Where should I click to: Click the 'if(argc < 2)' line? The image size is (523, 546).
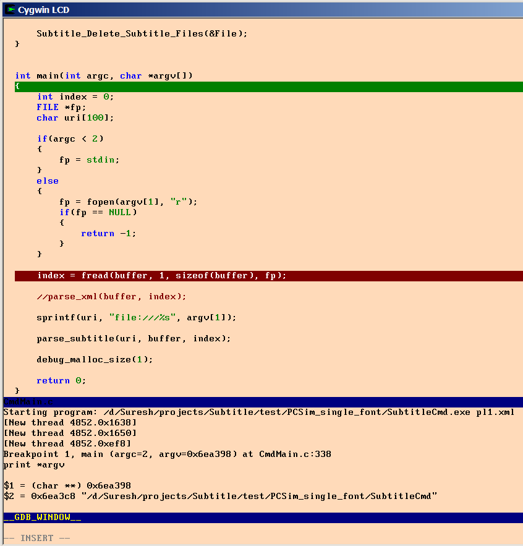pos(70,139)
